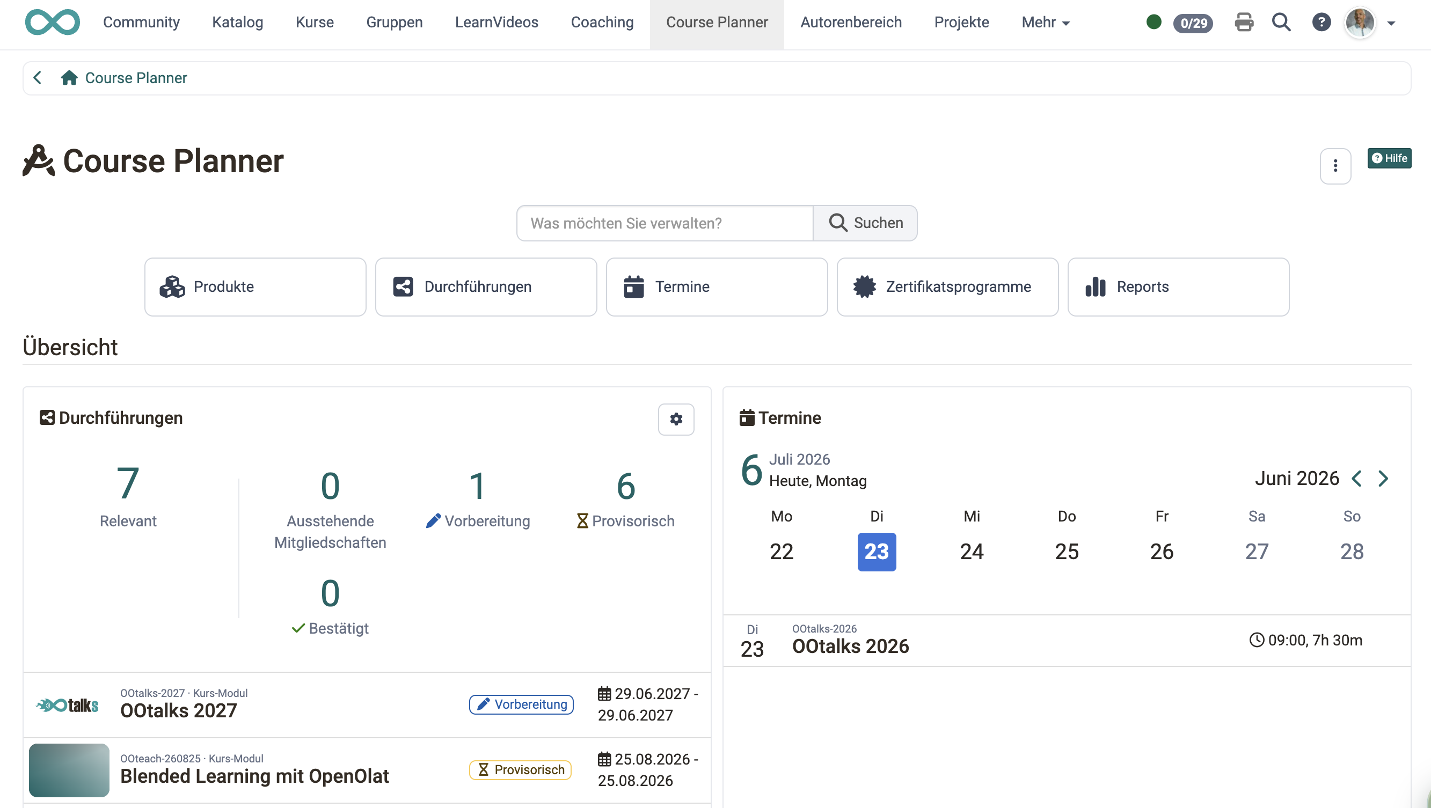Select the Course Planner tab

[x=717, y=25]
